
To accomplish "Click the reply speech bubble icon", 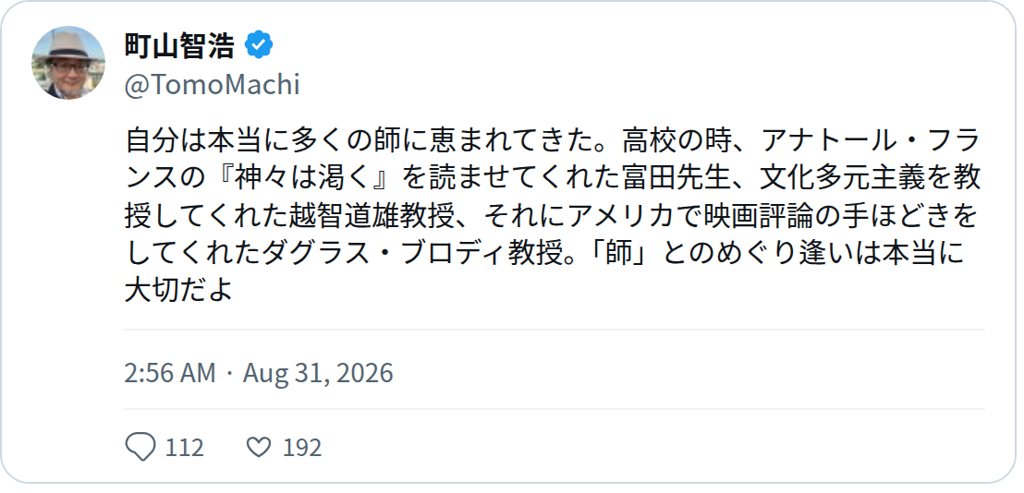I will coord(140,448).
